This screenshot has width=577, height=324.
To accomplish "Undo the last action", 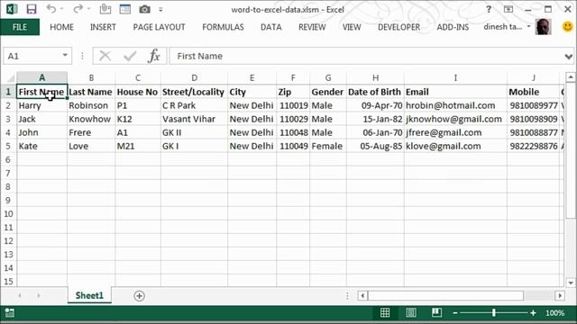I will click(x=51, y=9).
